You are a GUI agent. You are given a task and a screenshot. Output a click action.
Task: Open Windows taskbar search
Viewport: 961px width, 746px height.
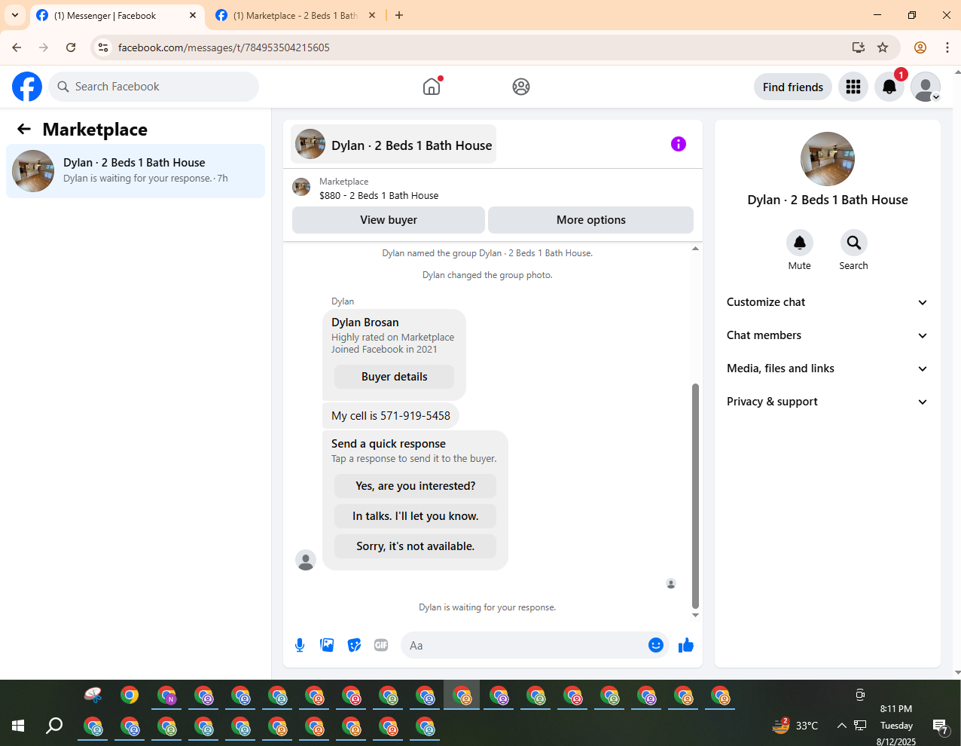pyautogui.click(x=54, y=726)
